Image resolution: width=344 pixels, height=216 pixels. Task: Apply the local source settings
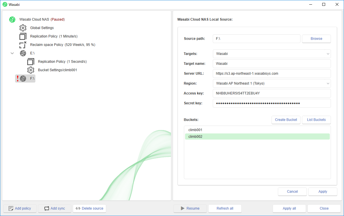click(x=323, y=192)
